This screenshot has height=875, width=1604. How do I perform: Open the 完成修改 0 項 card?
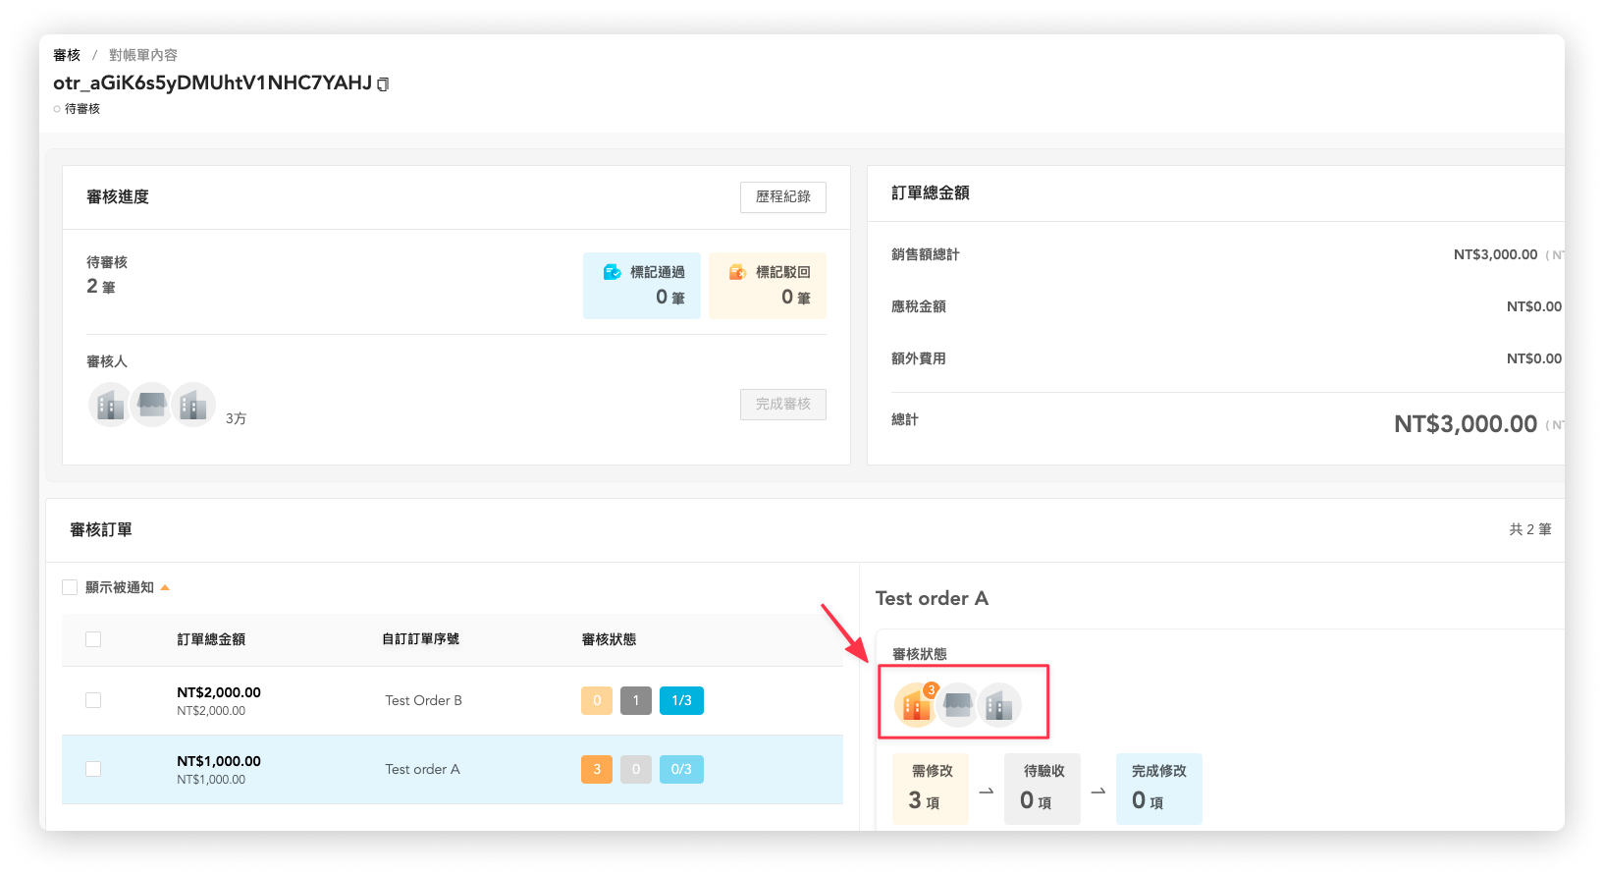click(1158, 789)
